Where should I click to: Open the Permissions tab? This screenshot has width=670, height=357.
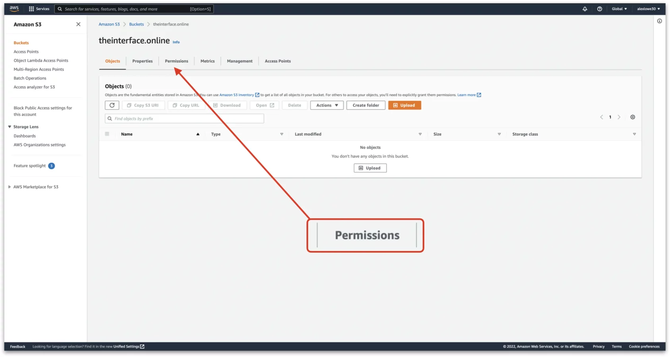(x=176, y=61)
